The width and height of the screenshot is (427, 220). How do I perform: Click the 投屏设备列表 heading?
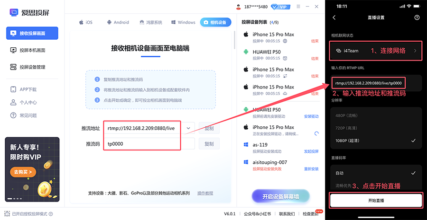tap(254, 22)
